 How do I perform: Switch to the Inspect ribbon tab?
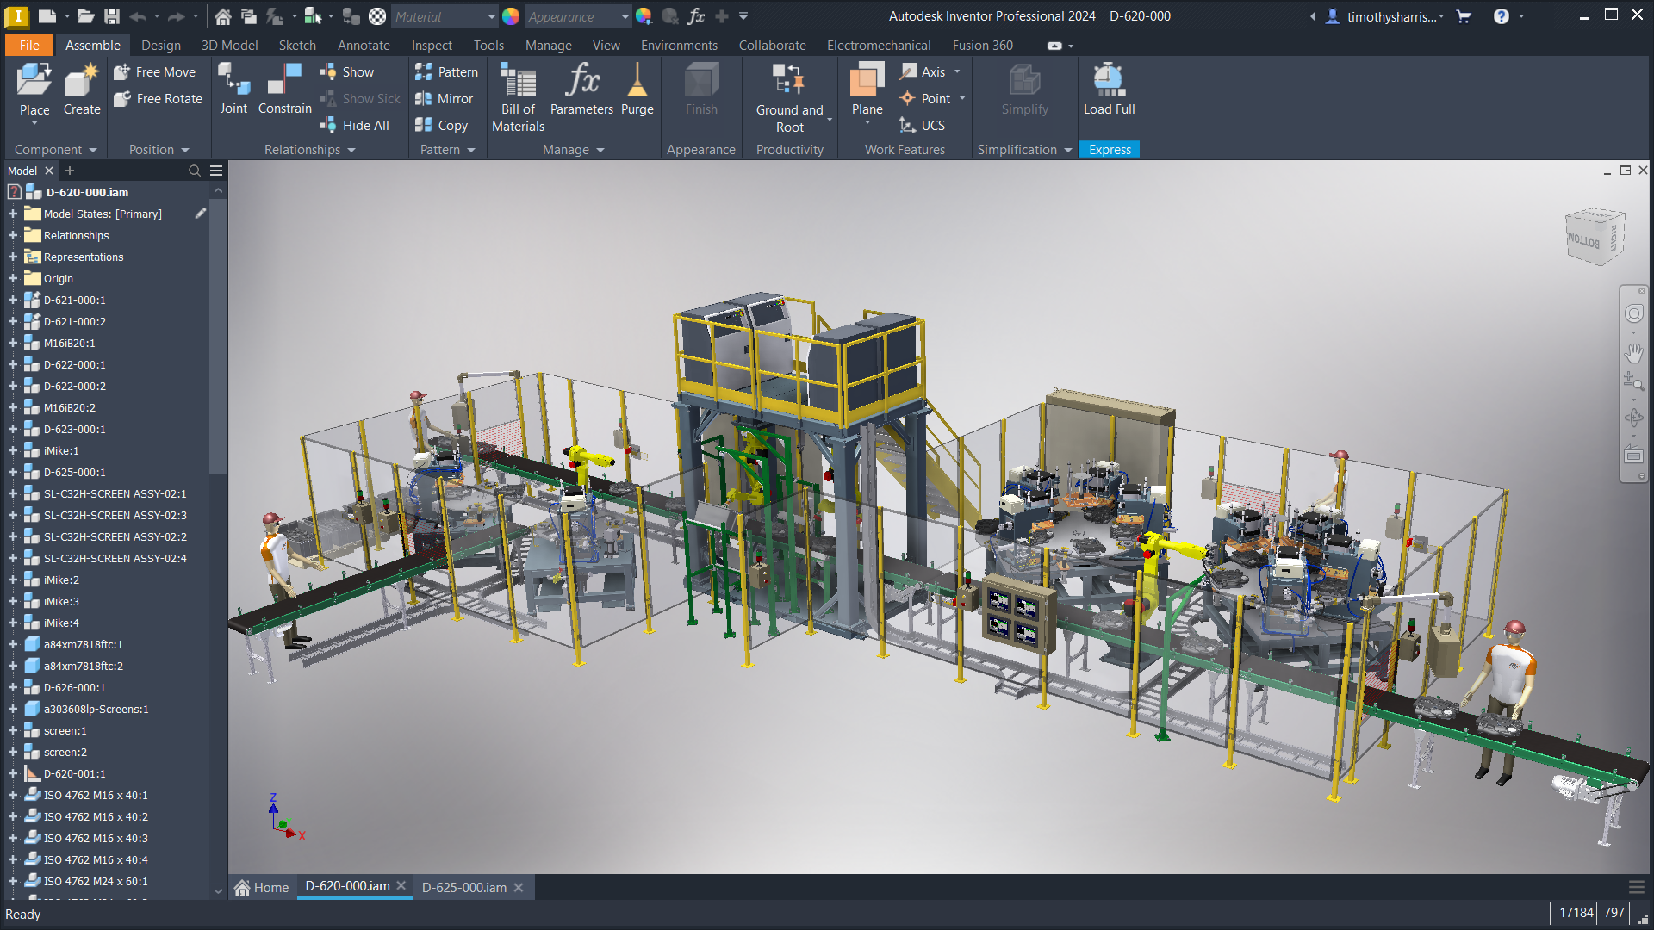tap(431, 46)
